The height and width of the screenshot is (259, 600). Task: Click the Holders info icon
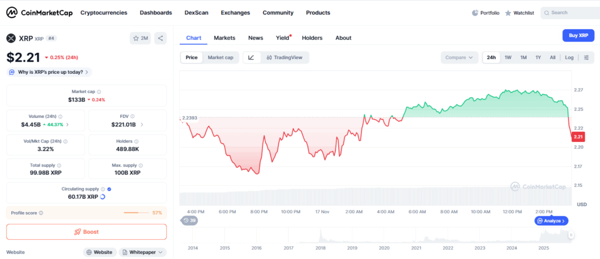(x=137, y=141)
